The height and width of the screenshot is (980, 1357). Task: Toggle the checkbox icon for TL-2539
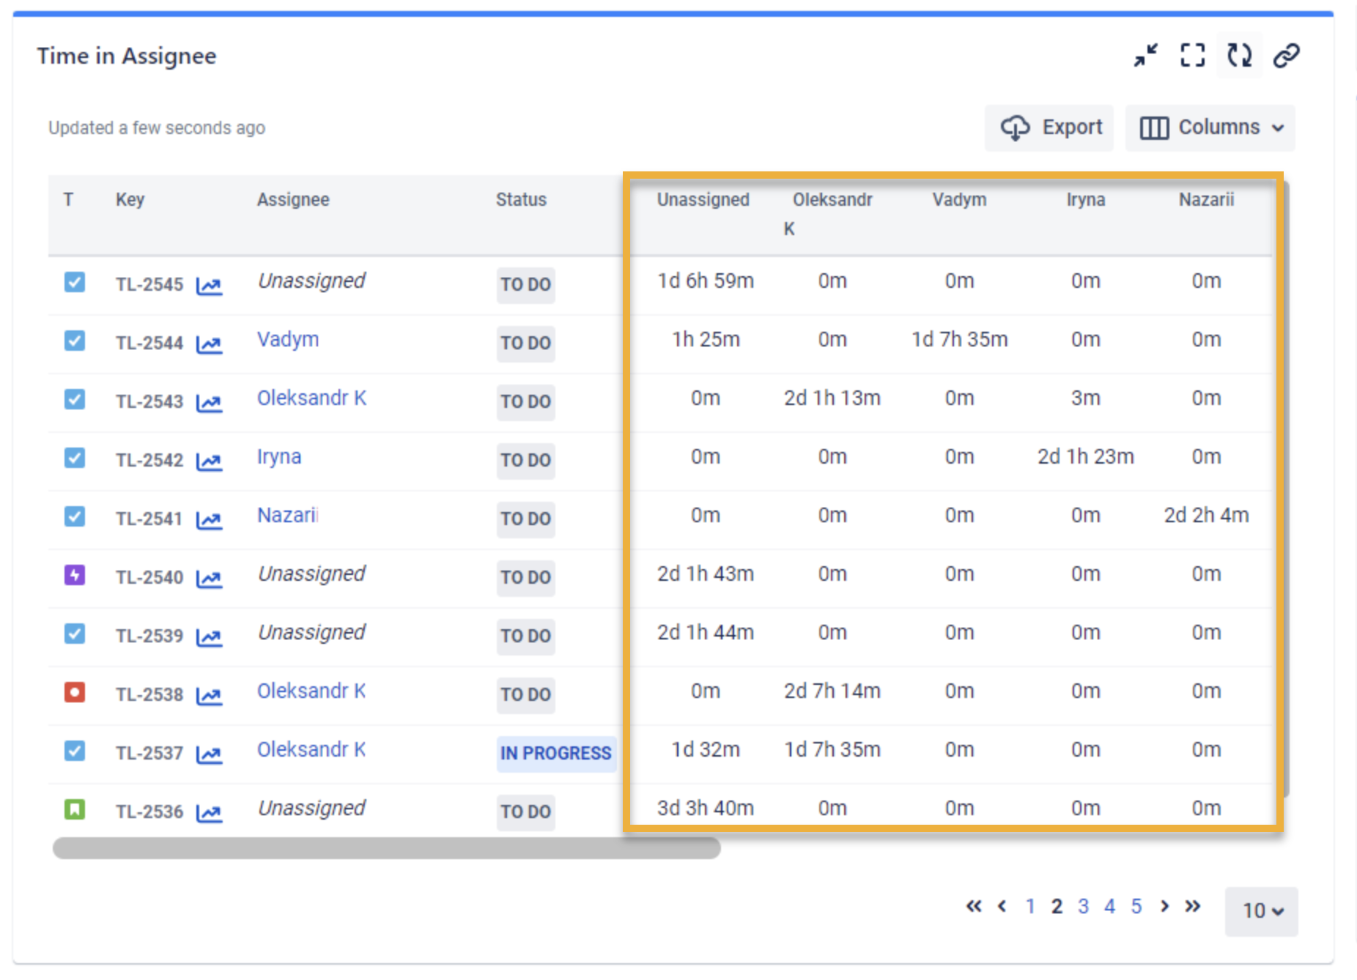pyautogui.click(x=74, y=634)
